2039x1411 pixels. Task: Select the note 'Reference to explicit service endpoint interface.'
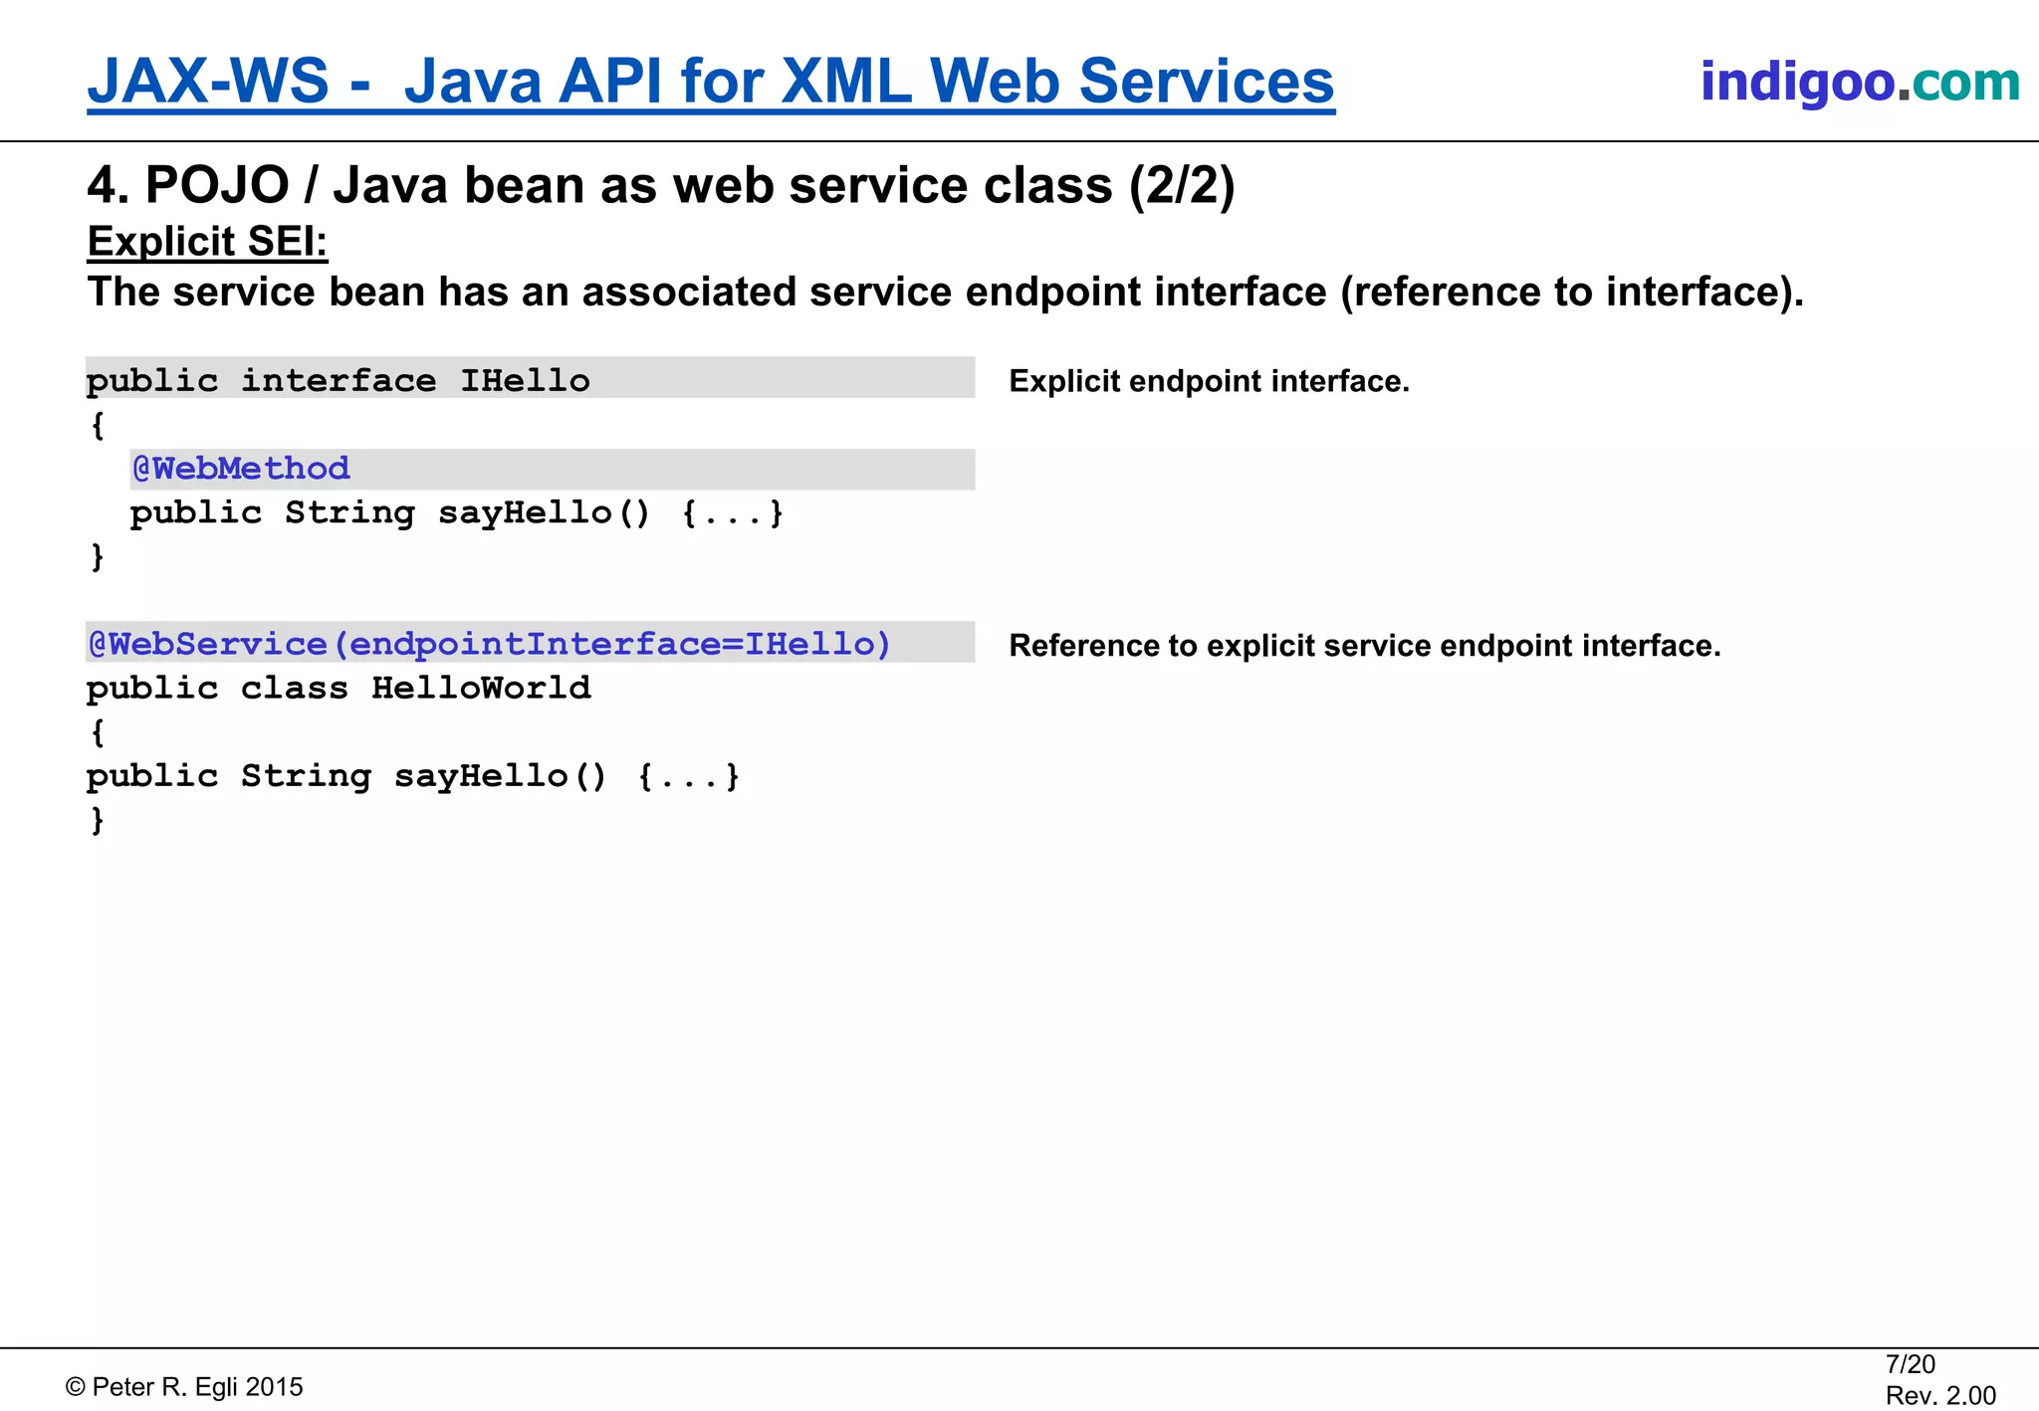pyautogui.click(x=1365, y=646)
